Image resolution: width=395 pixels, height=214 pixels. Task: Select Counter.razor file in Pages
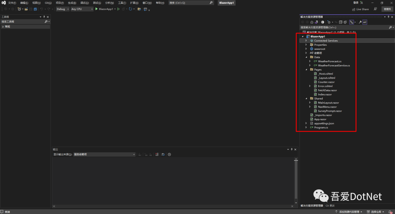(326, 82)
